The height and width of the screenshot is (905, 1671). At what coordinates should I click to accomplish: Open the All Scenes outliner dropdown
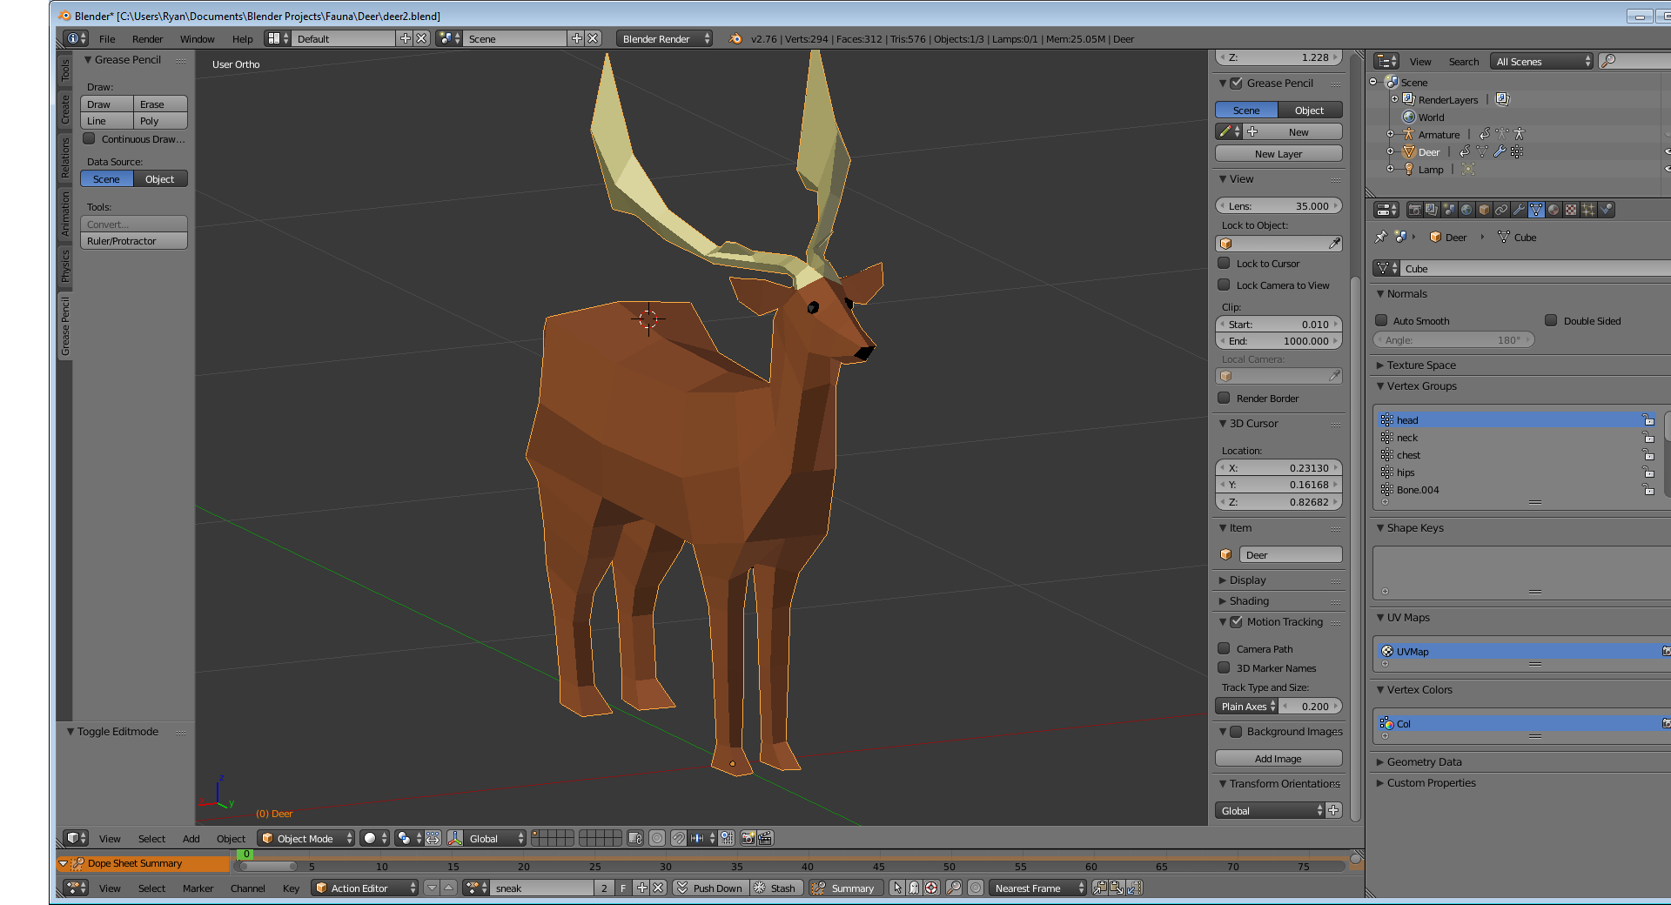pos(1541,61)
